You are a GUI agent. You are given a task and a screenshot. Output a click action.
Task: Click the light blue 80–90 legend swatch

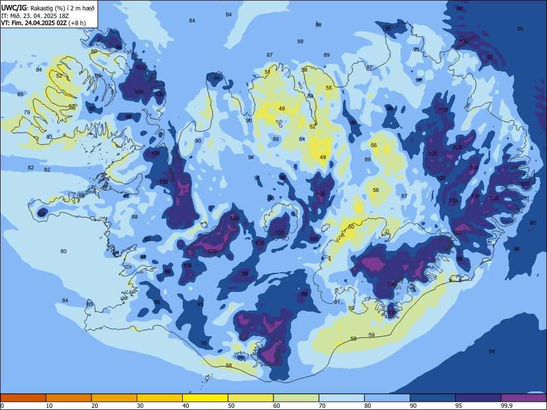[387, 398]
